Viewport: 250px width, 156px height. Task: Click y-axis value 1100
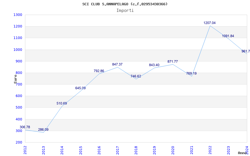click(x=18, y=38)
